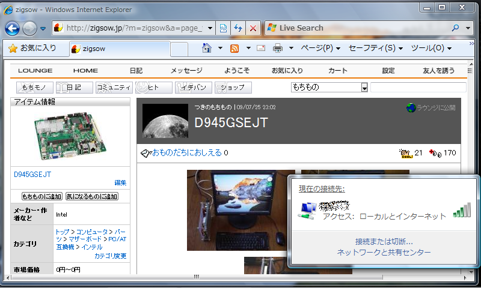Click the red Stop loading icon

253,28
